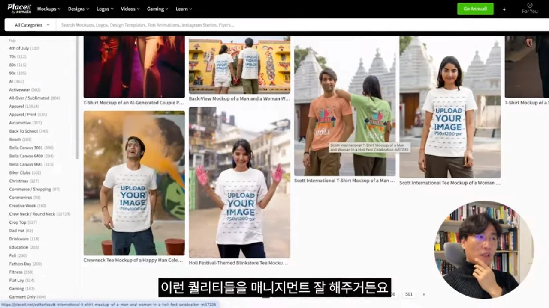Select the Bella Canvas 6681 tag
Viewport: 549px width, 308px height.
(x=31, y=164)
